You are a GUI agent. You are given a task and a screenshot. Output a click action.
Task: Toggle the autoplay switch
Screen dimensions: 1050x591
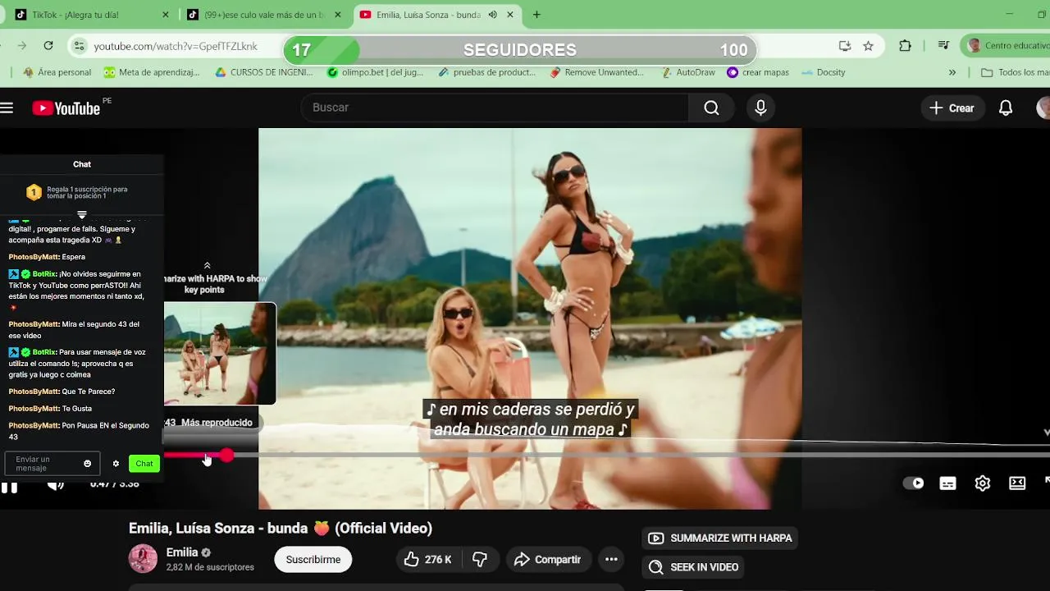click(x=914, y=483)
